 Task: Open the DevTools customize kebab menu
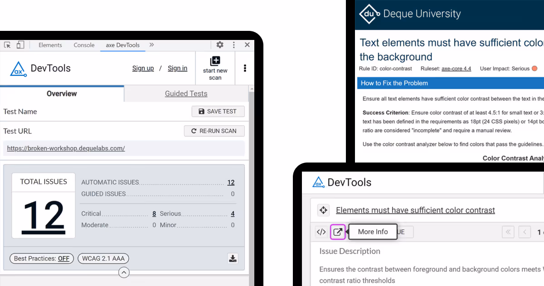click(x=234, y=45)
